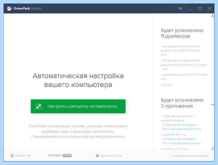The width and height of the screenshot is (218, 165).
Task: Maximize the DriverPack window
Action: (200, 8)
